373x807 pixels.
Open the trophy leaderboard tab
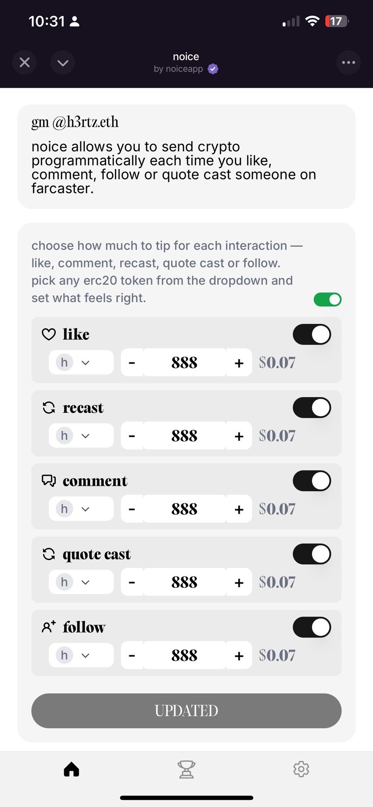(x=186, y=769)
